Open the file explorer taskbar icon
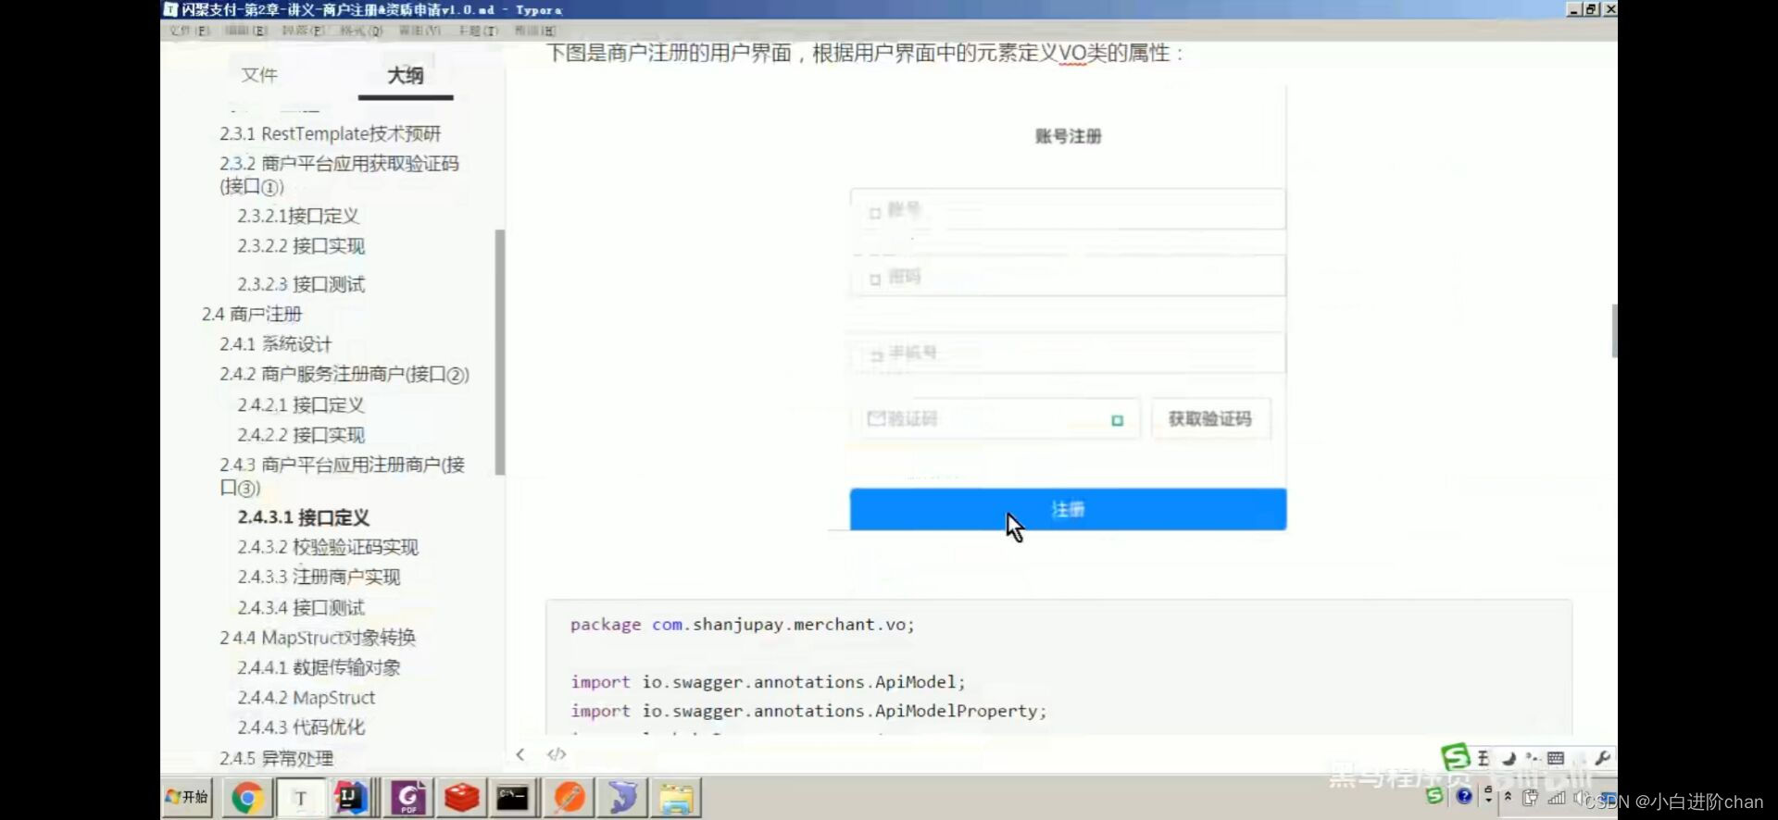 [x=676, y=798]
